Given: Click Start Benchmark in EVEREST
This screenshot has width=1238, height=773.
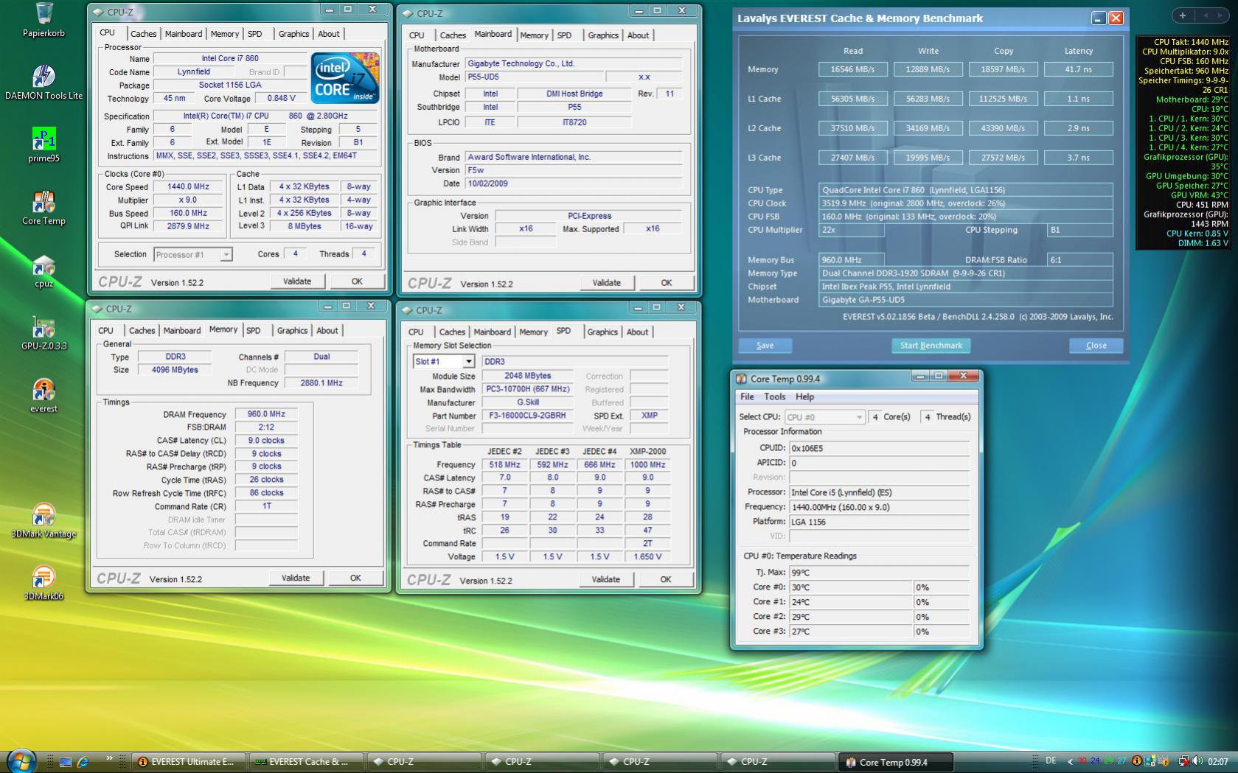Looking at the screenshot, I should click(931, 346).
